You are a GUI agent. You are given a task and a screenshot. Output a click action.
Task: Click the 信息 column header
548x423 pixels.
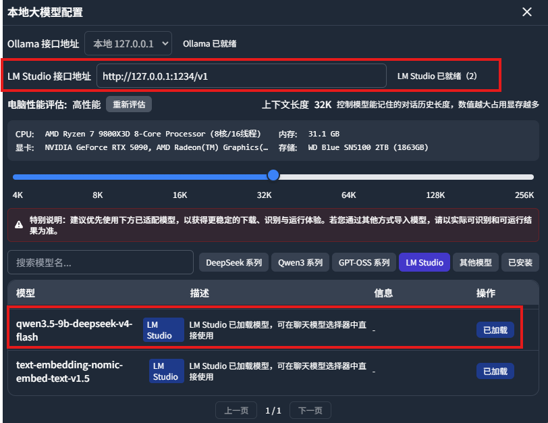tap(383, 293)
